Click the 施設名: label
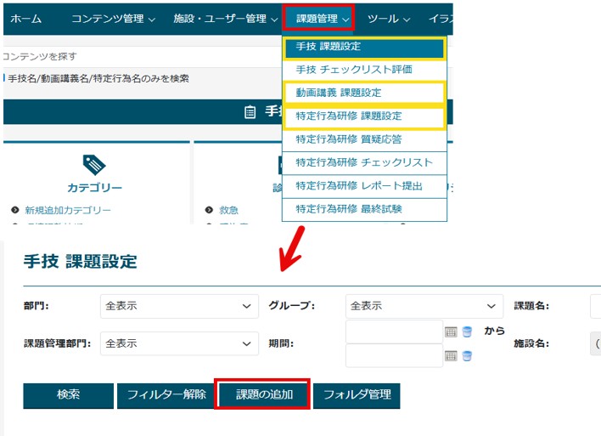The width and height of the screenshot is (601, 436). click(x=531, y=343)
